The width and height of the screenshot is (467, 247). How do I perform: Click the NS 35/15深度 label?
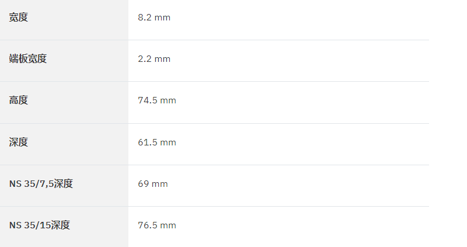click(x=40, y=225)
